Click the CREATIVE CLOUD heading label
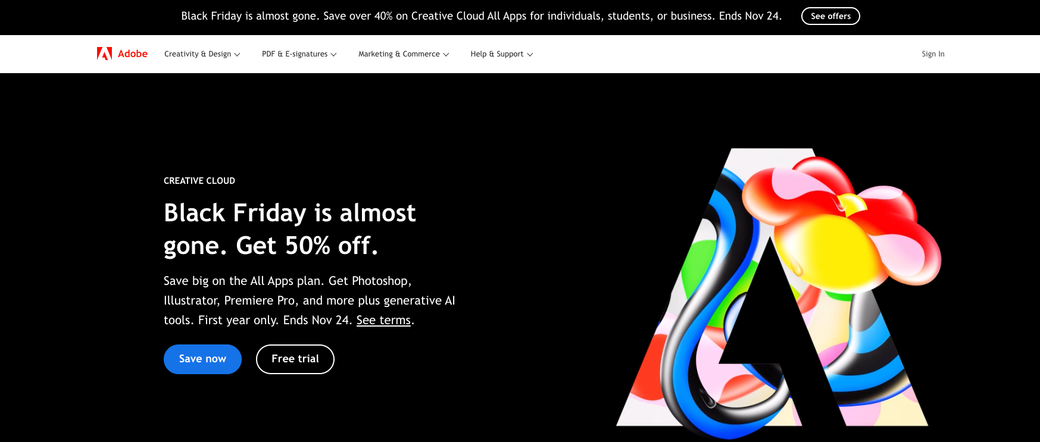Image resolution: width=1040 pixels, height=442 pixels. point(199,181)
